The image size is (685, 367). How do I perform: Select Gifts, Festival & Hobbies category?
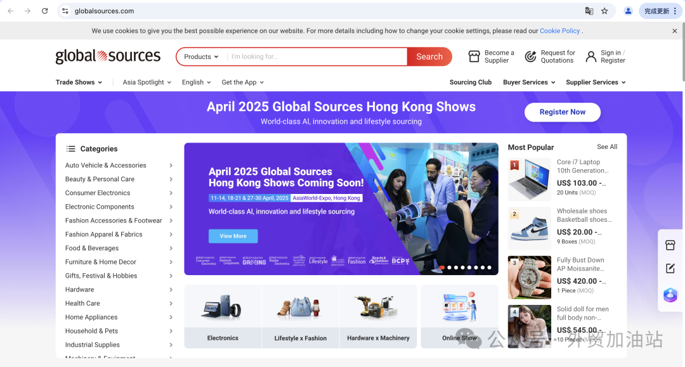click(101, 275)
